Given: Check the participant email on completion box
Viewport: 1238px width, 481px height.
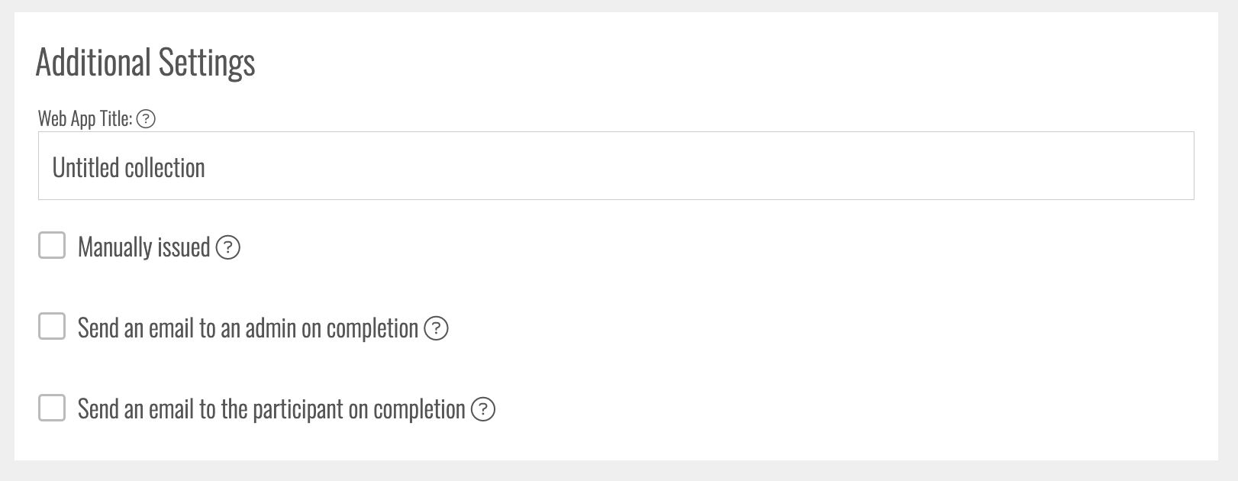Looking at the screenshot, I should [52, 408].
